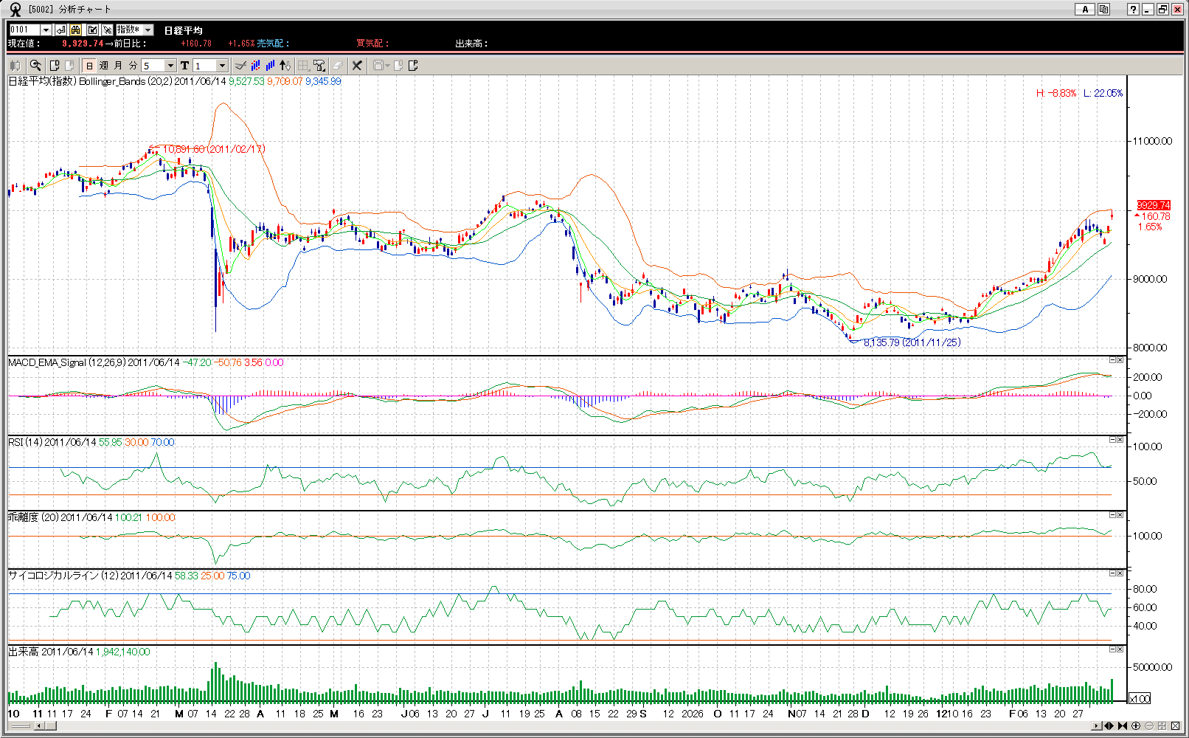The image size is (1189, 738).
Task: Click the A button in title bar
Action: (x=1084, y=10)
